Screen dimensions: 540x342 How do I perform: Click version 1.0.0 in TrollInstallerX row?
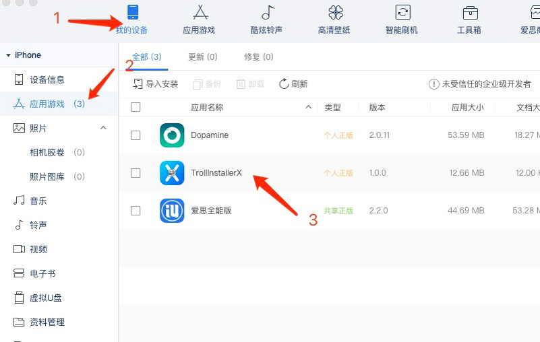[x=378, y=173]
